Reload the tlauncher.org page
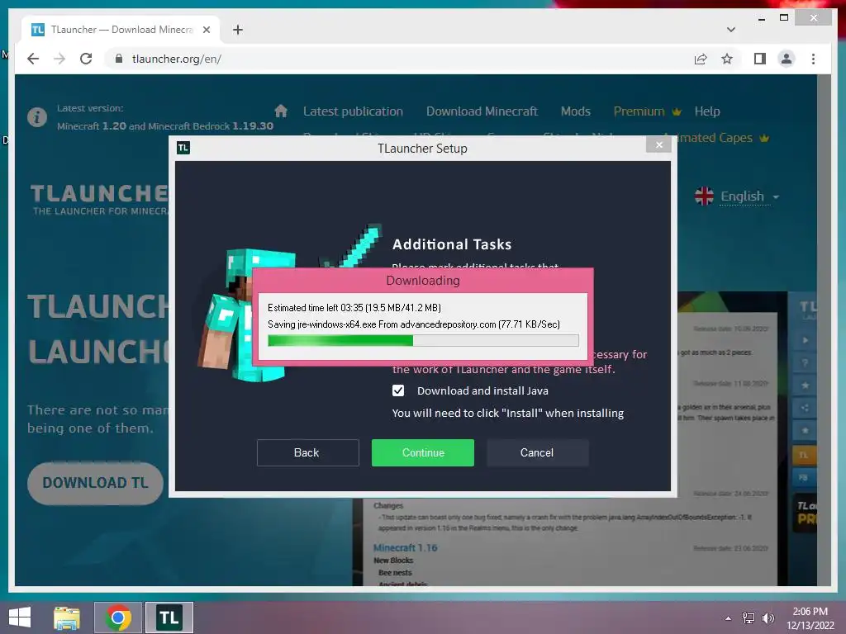Image resolution: width=846 pixels, height=634 pixels. 86,59
